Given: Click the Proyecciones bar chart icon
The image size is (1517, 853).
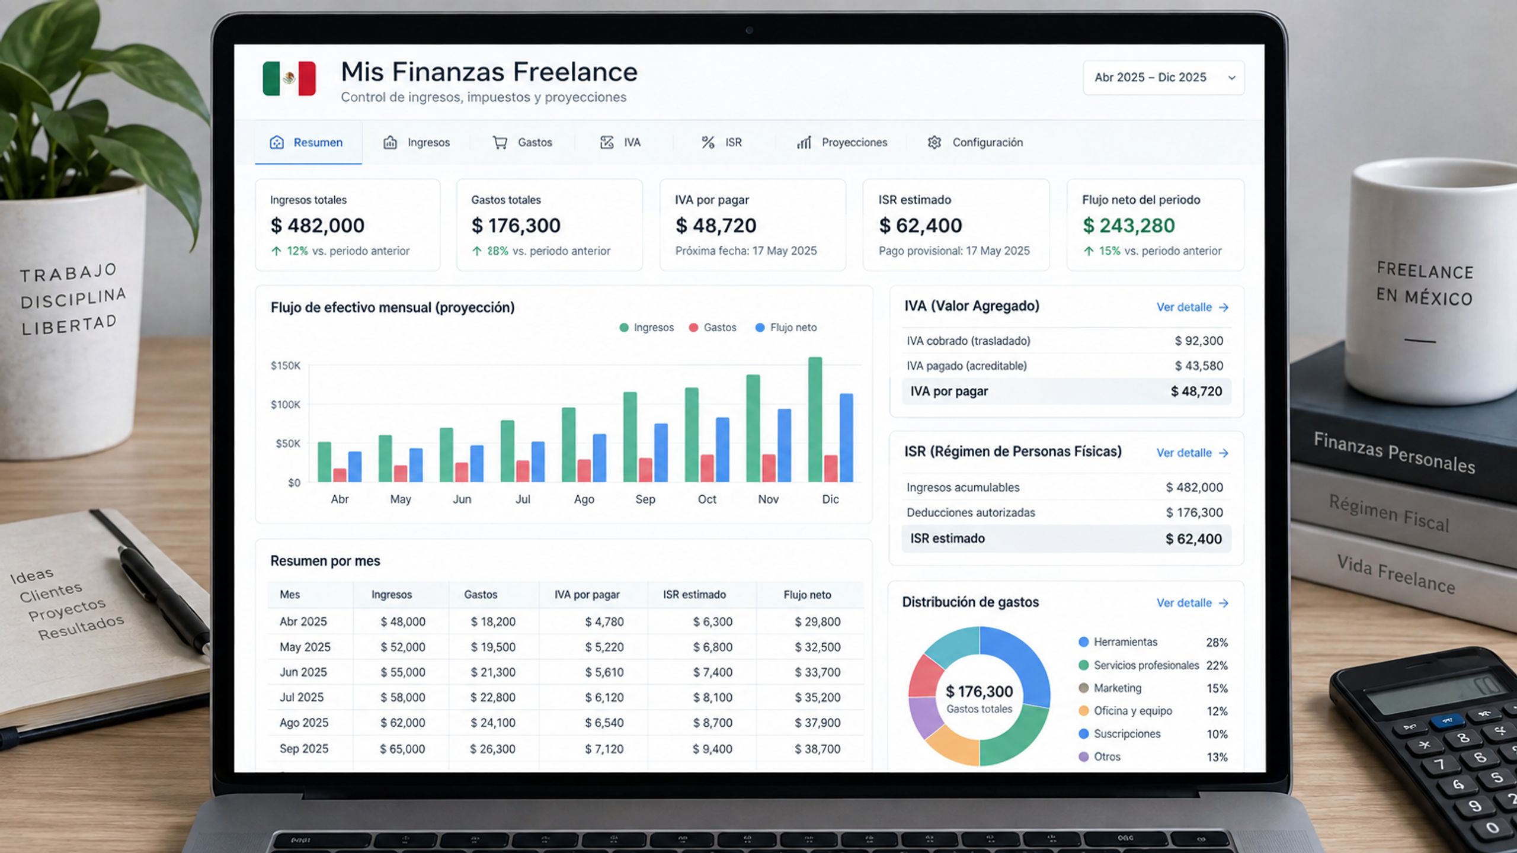Looking at the screenshot, I should (x=804, y=142).
